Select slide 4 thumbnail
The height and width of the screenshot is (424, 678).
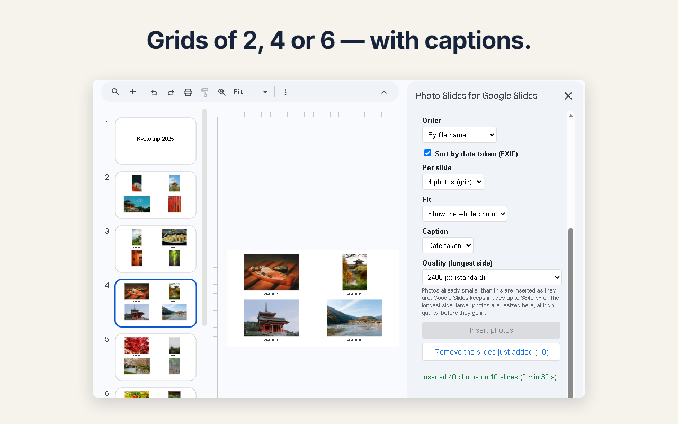point(156,303)
